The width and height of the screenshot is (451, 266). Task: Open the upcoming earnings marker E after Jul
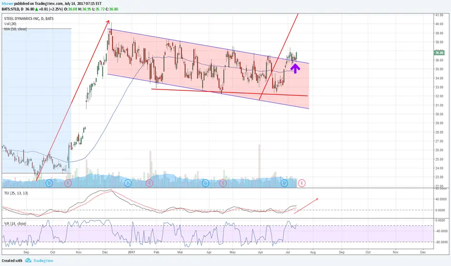302,183
